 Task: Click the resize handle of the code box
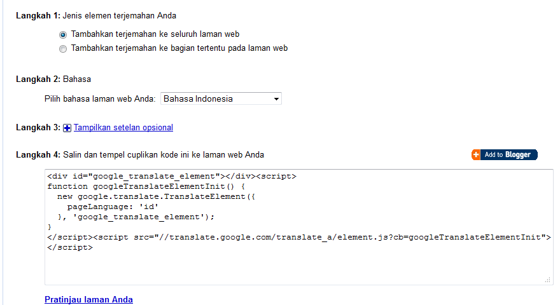pos(547,280)
